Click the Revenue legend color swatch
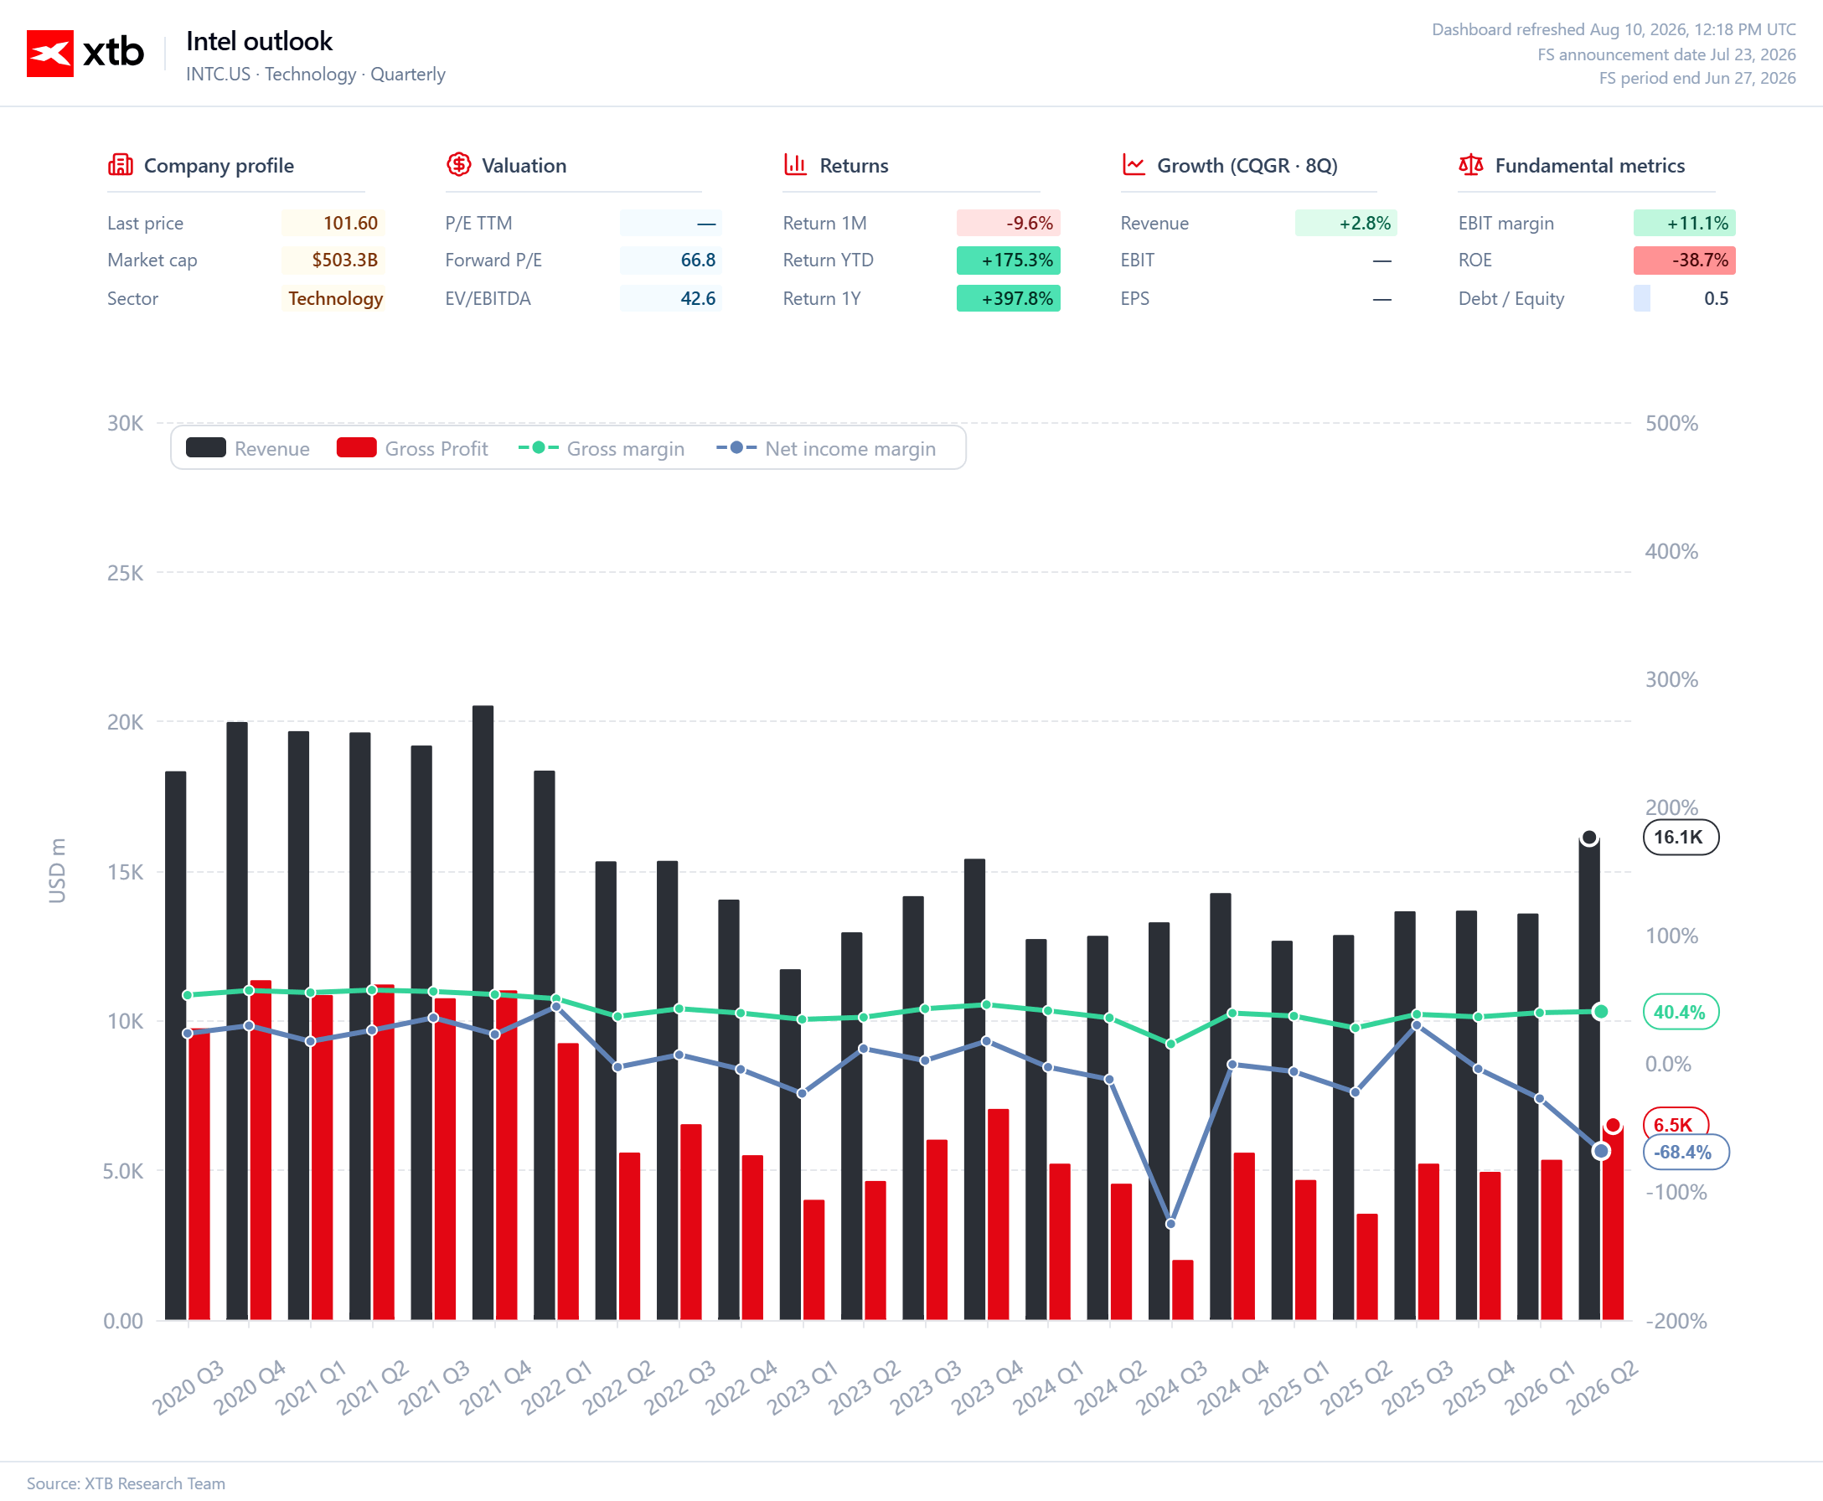The width and height of the screenshot is (1823, 1501). [206, 448]
